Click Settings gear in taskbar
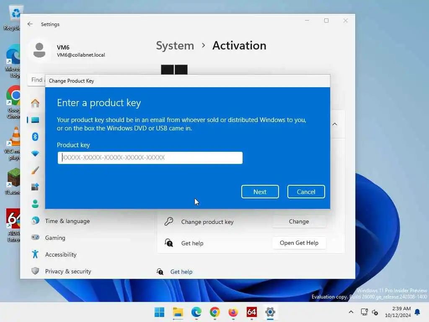 pyautogui.click(x=270, y=312)
